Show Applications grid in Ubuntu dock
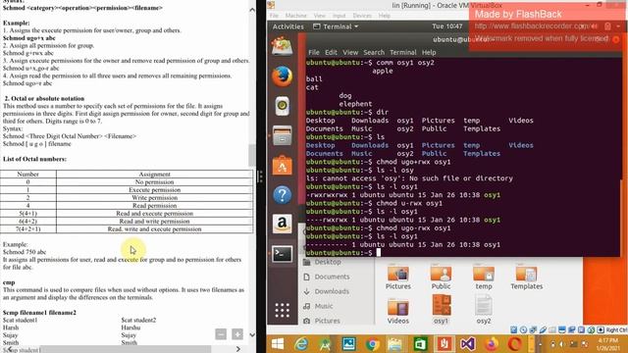Image resolution: width=628 pixels, height=353 pixels. coord(282,310)
